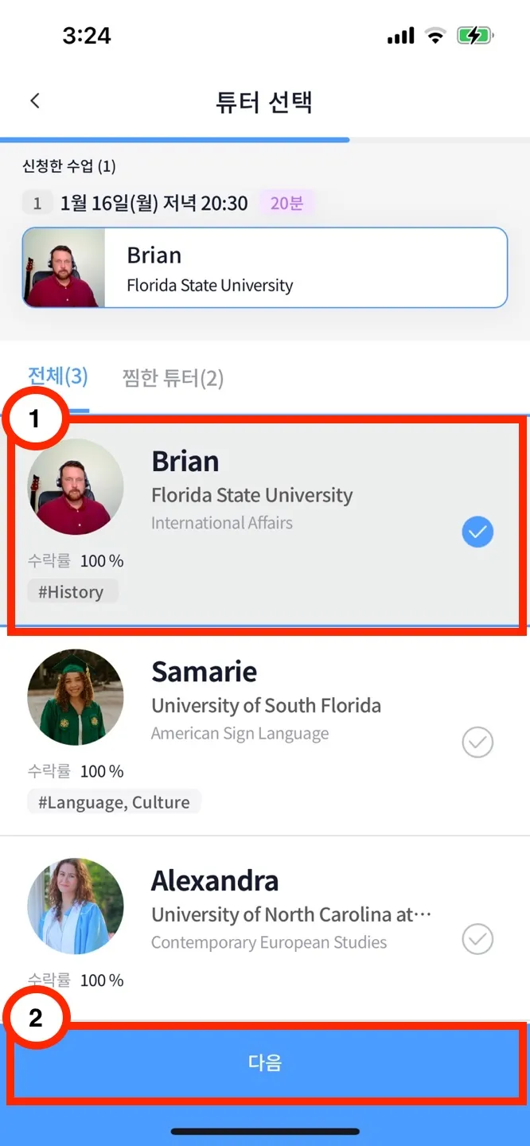Viewport: 530px width, 1146px height.
Task: Tap the Samarie tutor name
Action: pyautogui.click(x=205, y=672)
